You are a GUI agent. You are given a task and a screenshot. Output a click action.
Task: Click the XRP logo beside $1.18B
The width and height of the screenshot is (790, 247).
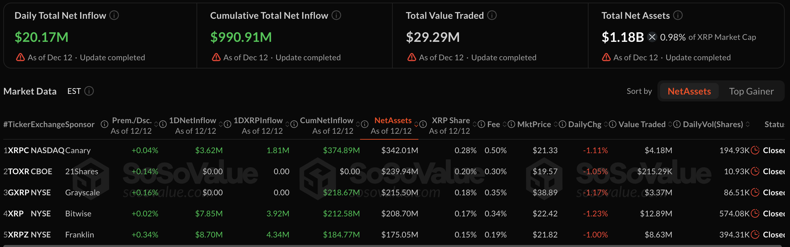click(652, 37)
